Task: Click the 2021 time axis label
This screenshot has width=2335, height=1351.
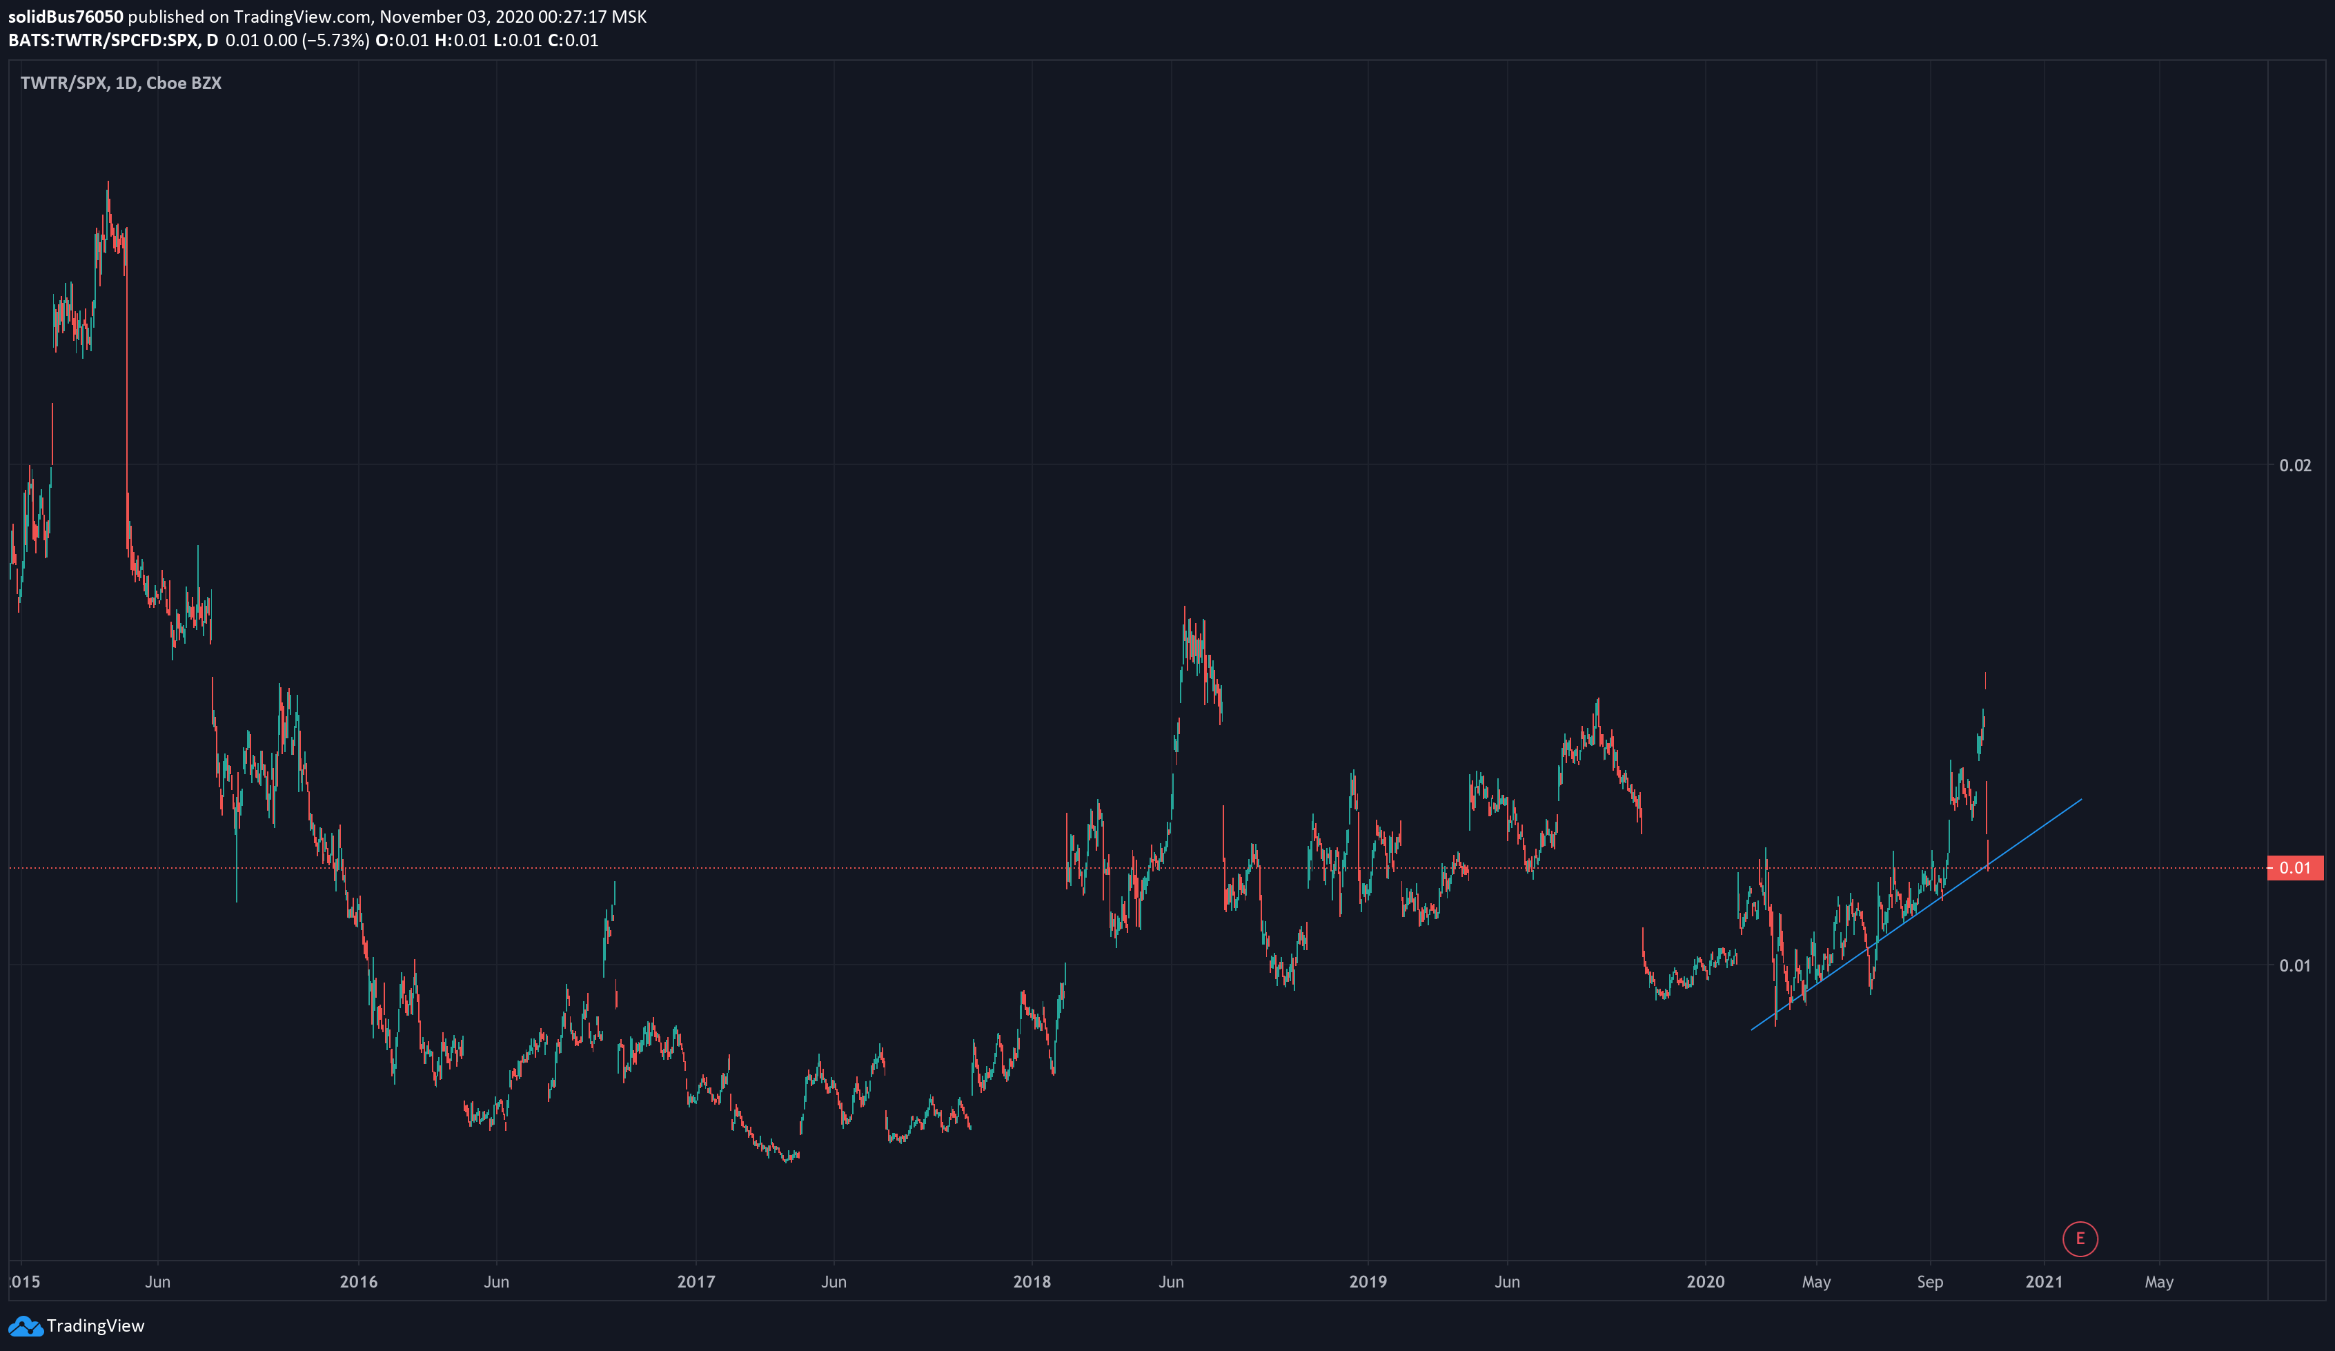Action: [2044, 1281]
